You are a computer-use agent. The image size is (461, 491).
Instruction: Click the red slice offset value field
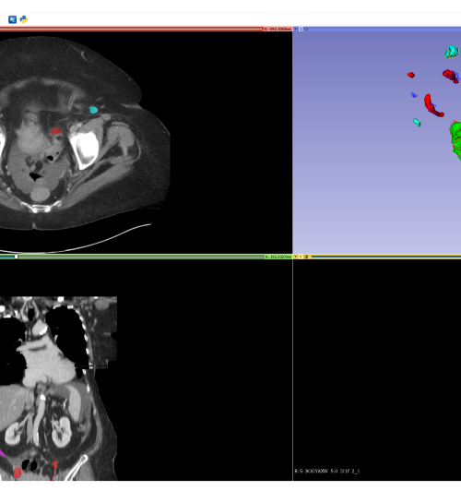tap(278, 29)
